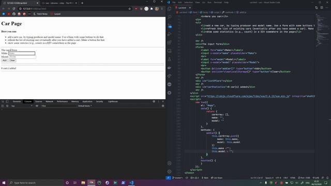Click the master branch in status bar
Image resolution: width=331 pixels, height=186 pixels.
[x=177, y=178]
